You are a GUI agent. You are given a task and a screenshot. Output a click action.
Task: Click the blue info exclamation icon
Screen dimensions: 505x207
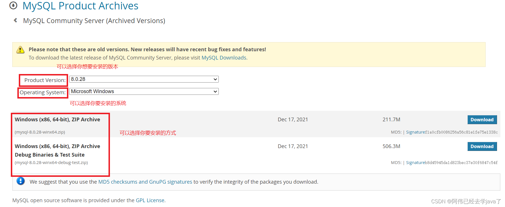pos(21,181)
